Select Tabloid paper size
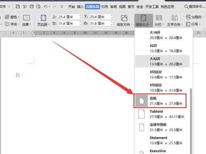Screen dimensions: 206x154 pos(162,114)
